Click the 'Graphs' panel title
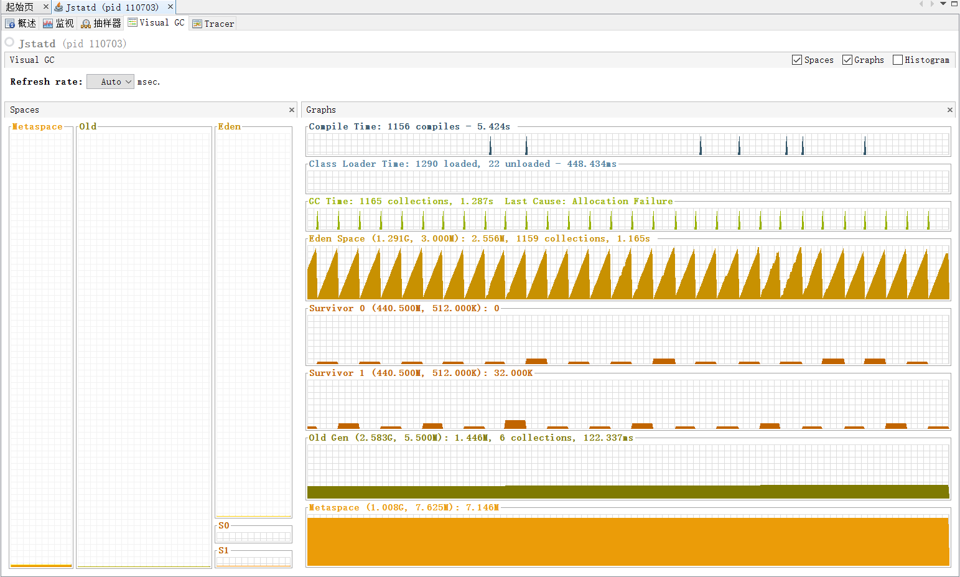960x577 pixels. point(321,110)
